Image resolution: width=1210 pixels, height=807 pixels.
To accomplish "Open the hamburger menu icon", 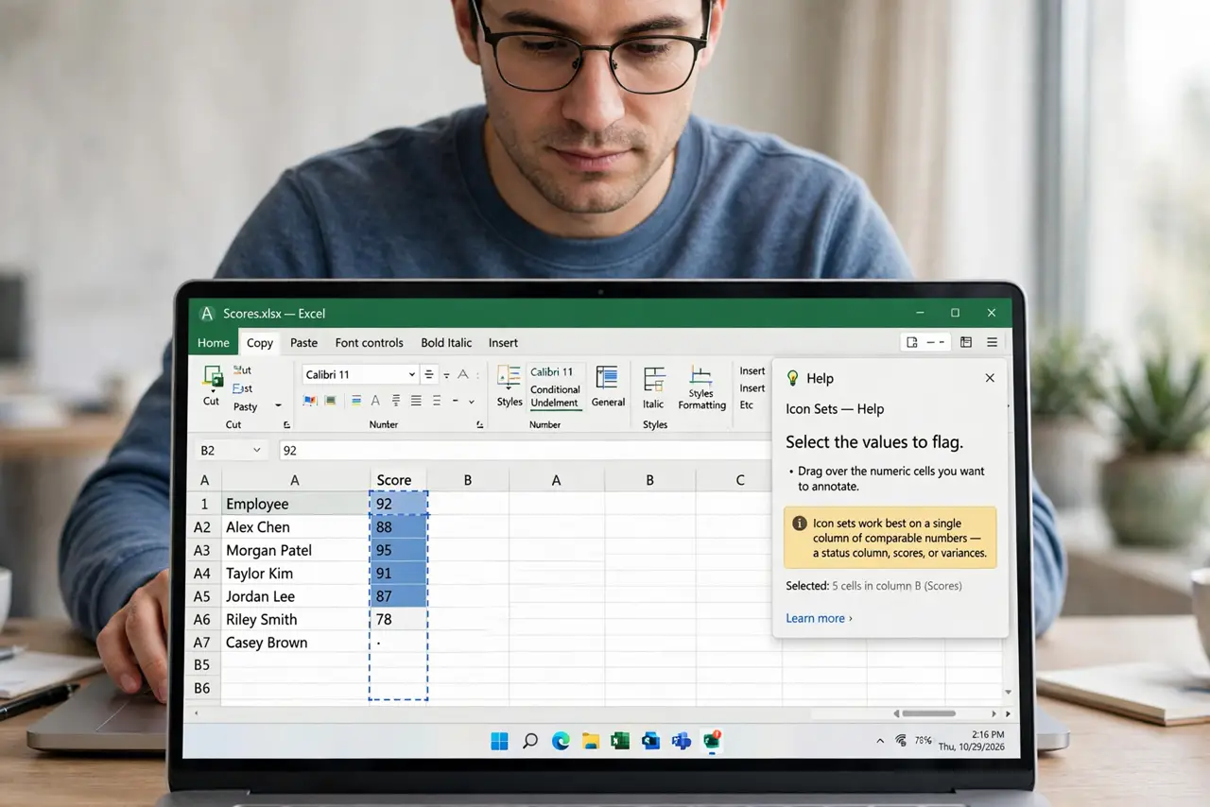I will point(992,342).
